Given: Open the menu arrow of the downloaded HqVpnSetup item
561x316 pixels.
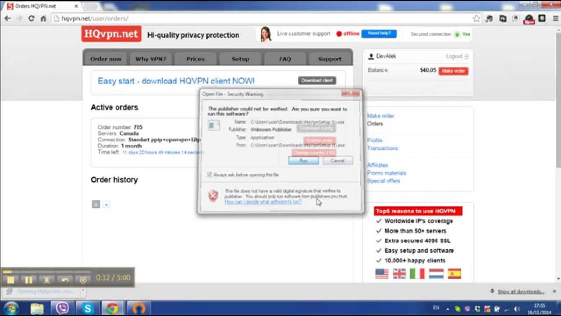Looking at the screenshot, I should coord(83,290).
